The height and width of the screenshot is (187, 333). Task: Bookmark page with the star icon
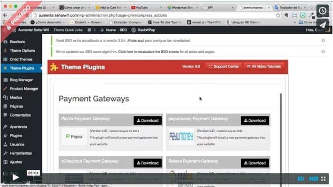[278, 15]
